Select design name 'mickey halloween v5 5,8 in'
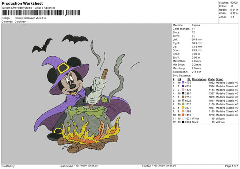The width and height of the screenshot is (240, 169). pos(30,18)
